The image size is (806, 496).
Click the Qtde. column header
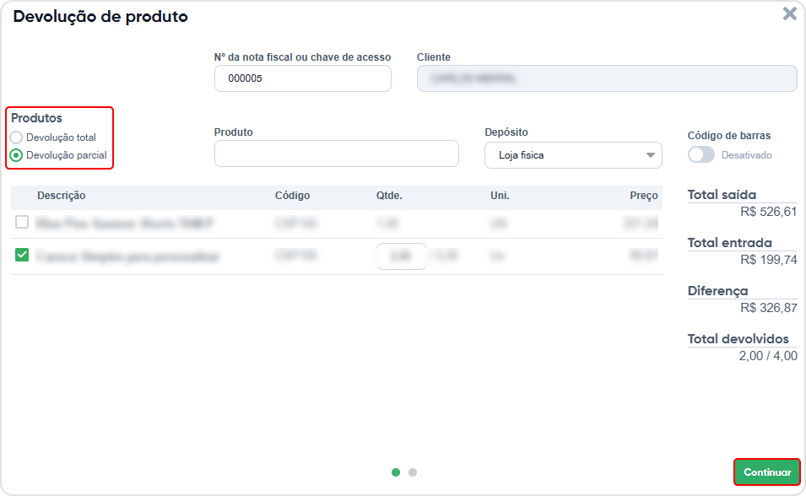[389, 196]
